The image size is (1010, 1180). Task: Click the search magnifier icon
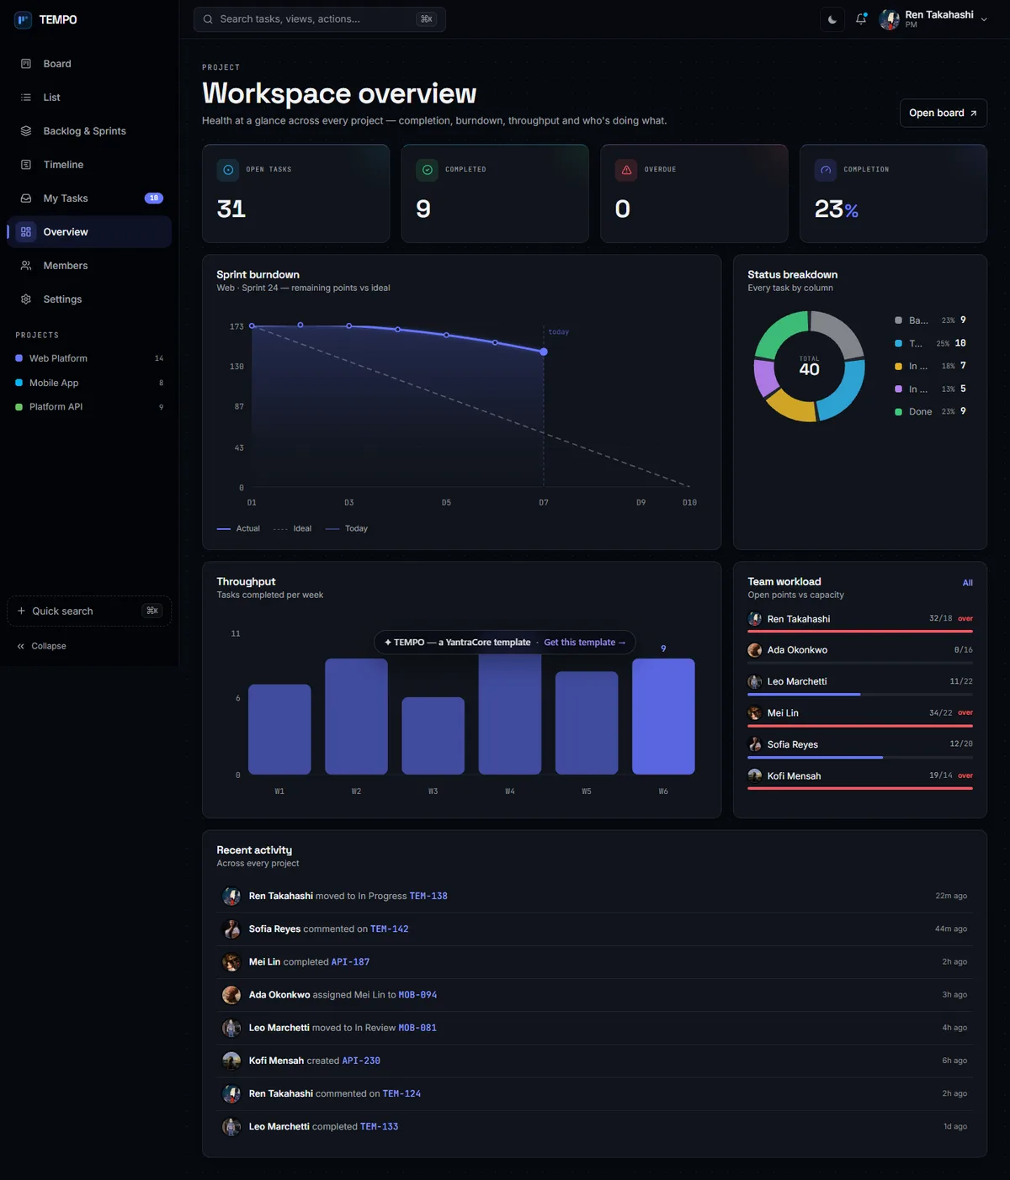tap(208, 19)
